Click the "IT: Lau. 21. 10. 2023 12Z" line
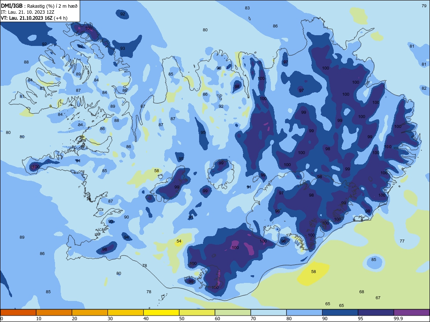Viewport: 430px width, 322px height. point(28,12)
